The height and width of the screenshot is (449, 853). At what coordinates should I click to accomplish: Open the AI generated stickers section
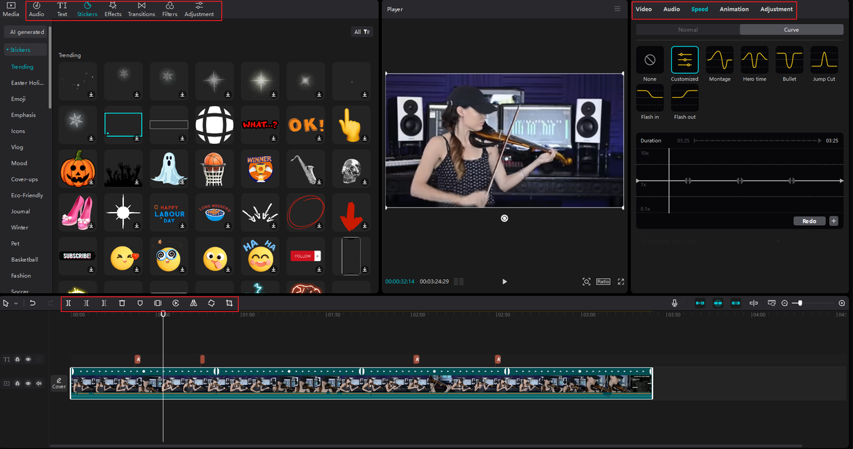26,32
